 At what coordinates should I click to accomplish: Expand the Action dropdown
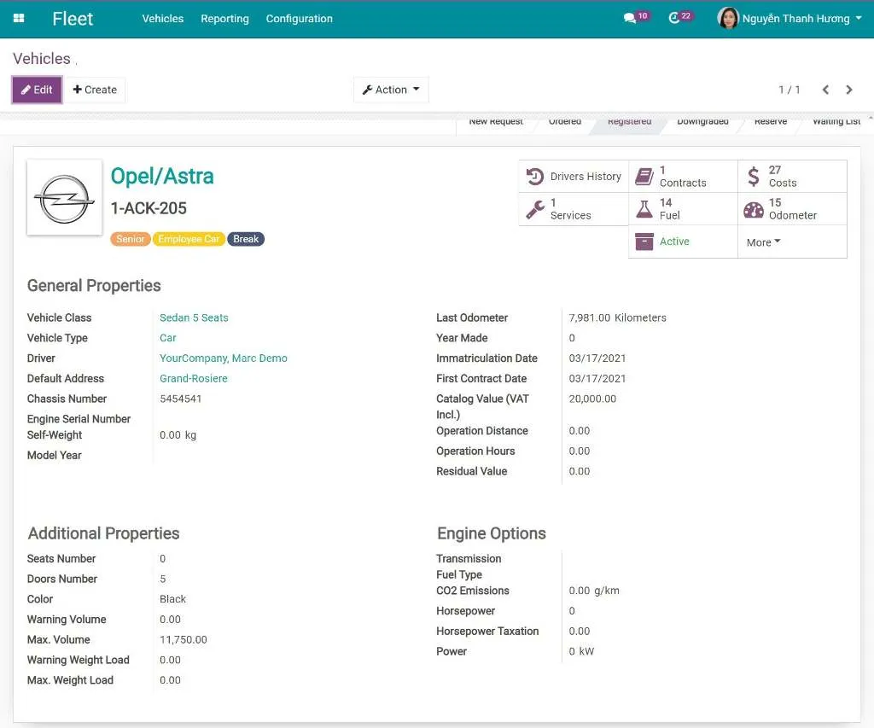pos(391,90)
